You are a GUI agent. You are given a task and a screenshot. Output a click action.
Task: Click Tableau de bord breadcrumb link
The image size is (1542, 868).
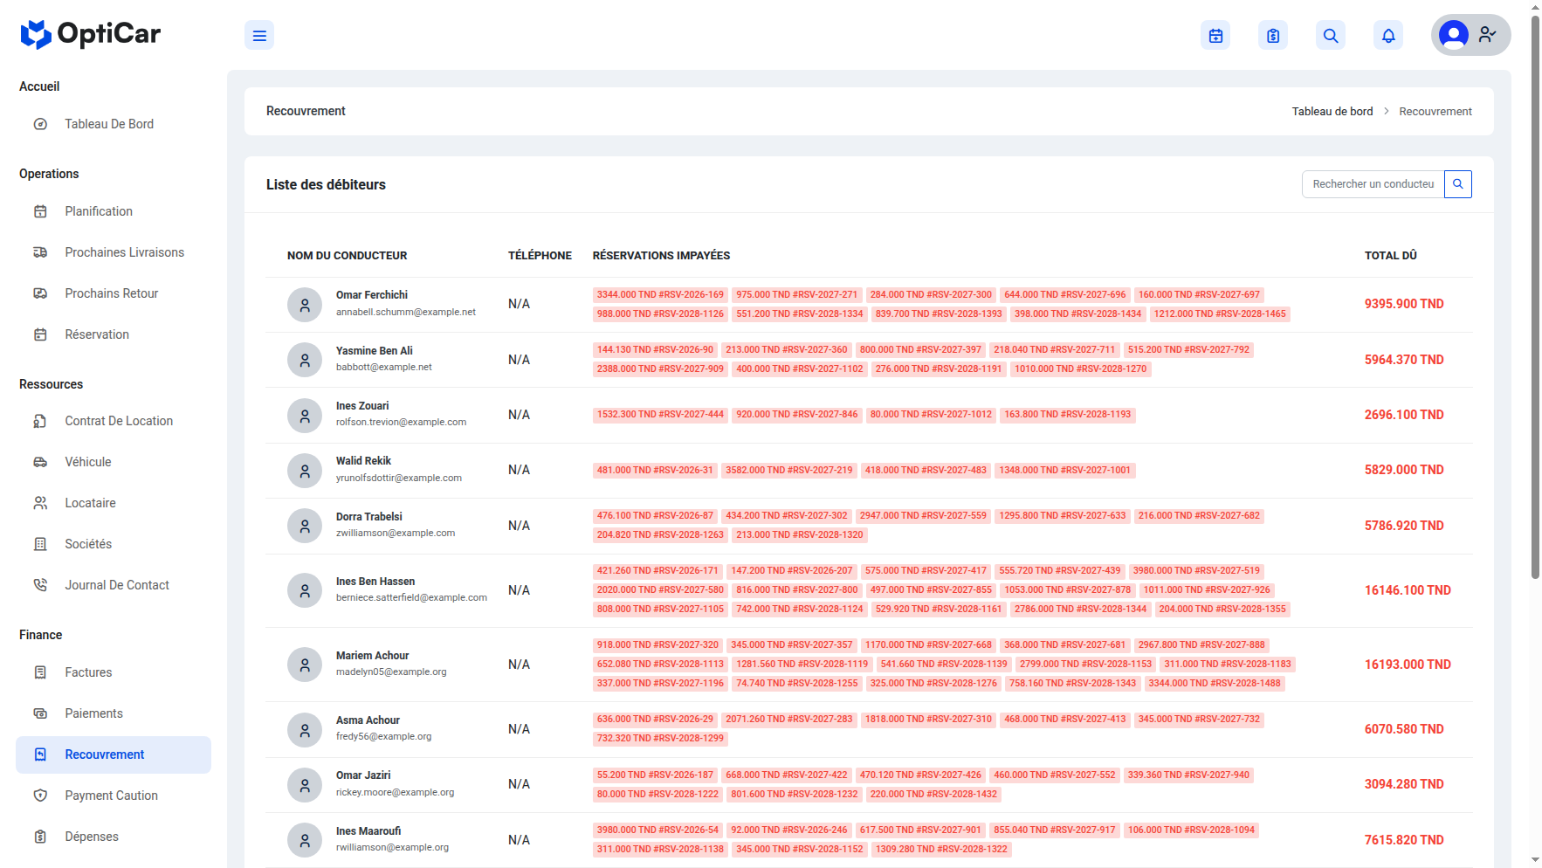click(1332, 111)
